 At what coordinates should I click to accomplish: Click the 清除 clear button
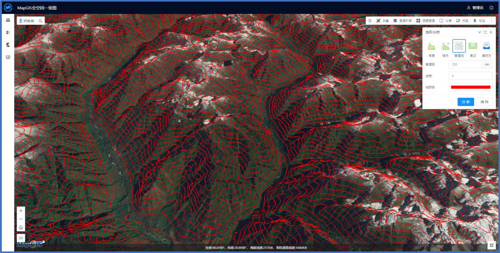(484, 102)
